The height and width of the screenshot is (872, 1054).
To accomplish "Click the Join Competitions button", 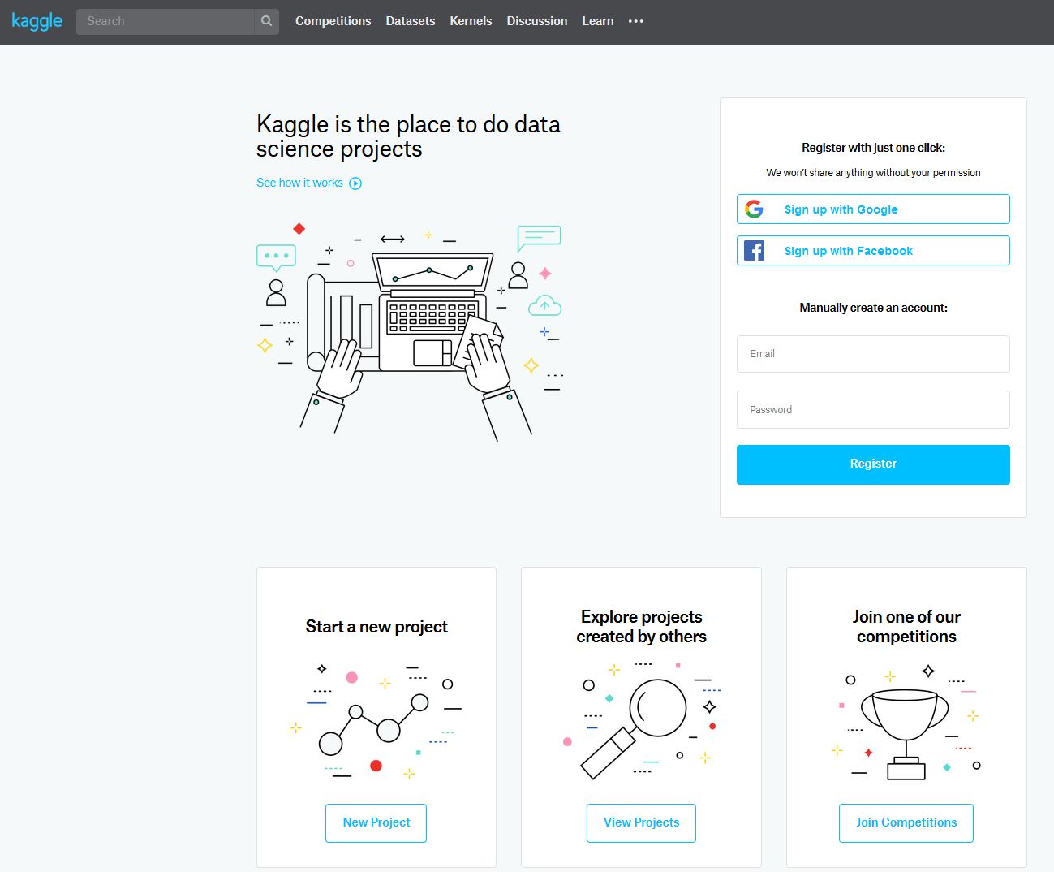I will click(906, 822).
